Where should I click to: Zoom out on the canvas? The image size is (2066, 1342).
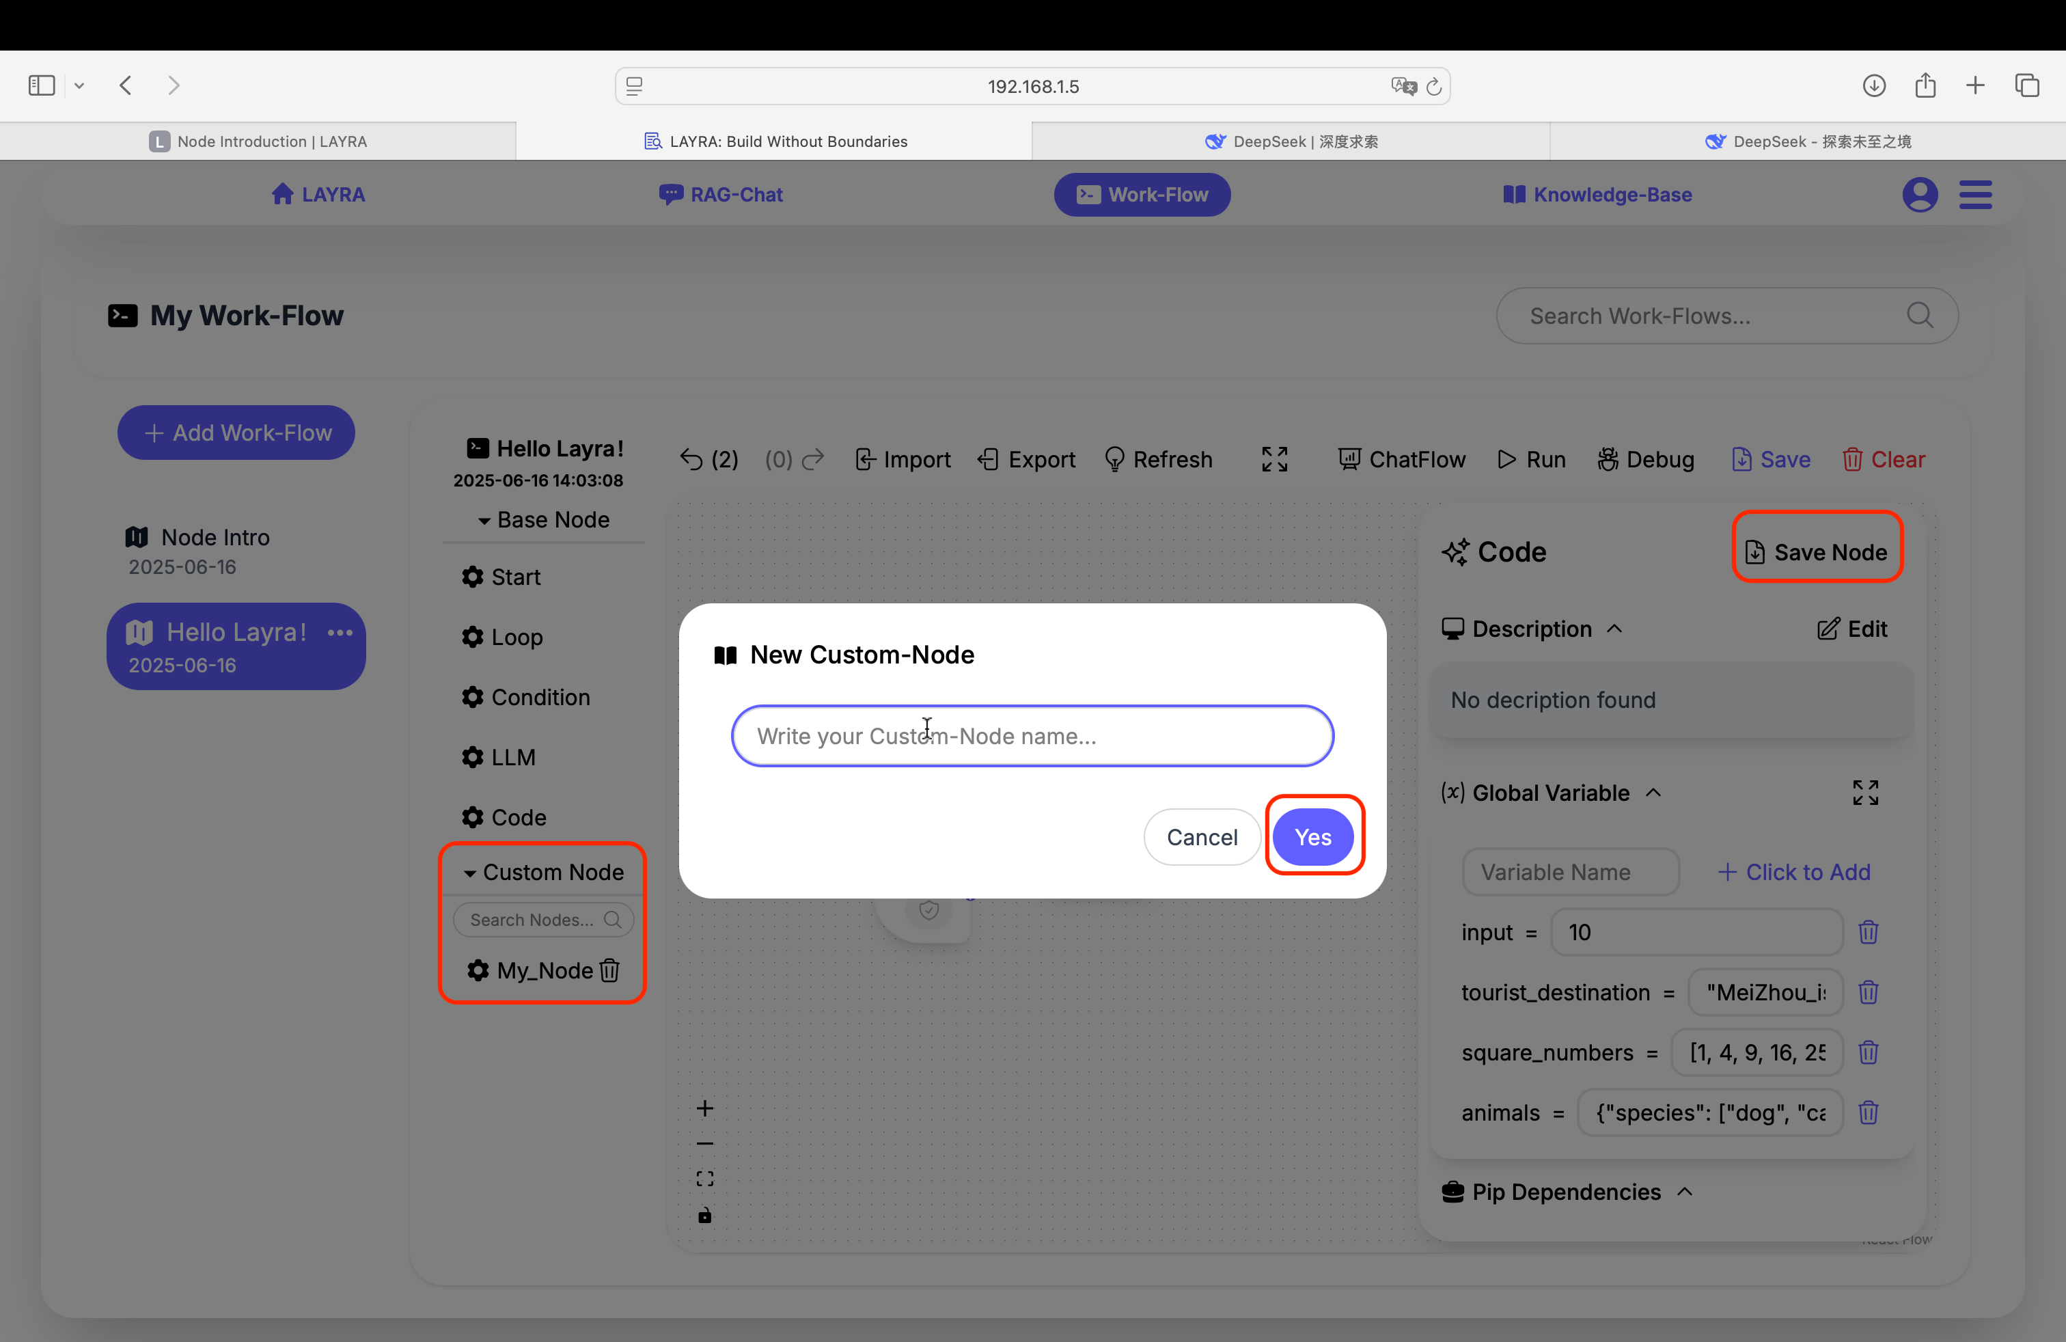point(705,1144)
